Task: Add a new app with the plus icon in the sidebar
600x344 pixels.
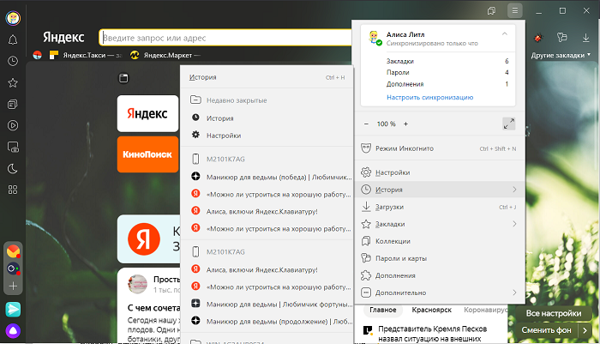Action: [13, 287]
